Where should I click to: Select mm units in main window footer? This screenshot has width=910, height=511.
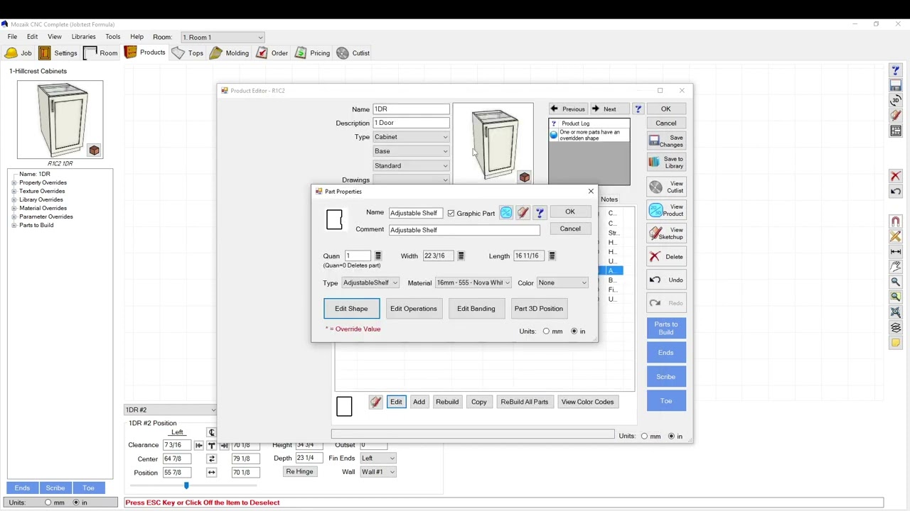point(48,502)
